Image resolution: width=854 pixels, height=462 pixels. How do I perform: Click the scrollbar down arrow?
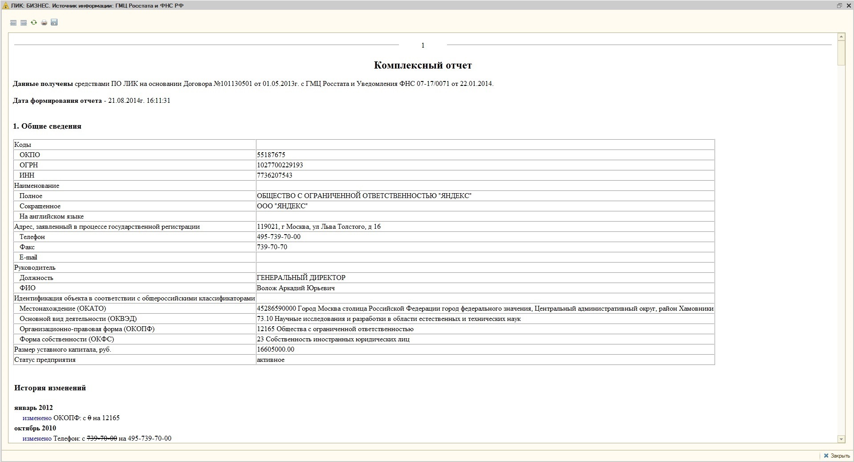pyautogui.click(x=841, y=439)
